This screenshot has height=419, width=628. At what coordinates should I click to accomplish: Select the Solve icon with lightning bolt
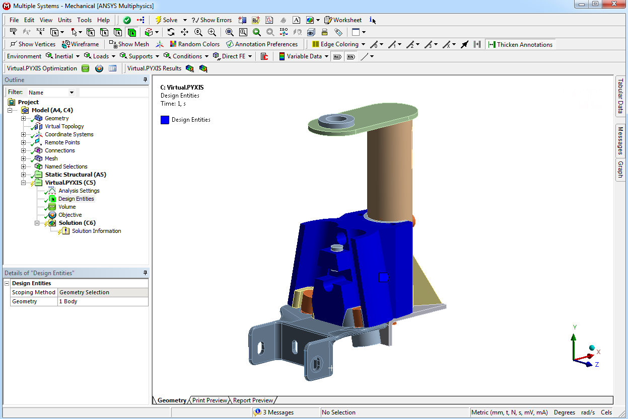click(x=159, y=20)
